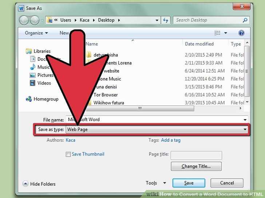Viewport: 265px width, 198px height.
Task: Open the Tools dropdown menu
Action: (x=156, y=183)
